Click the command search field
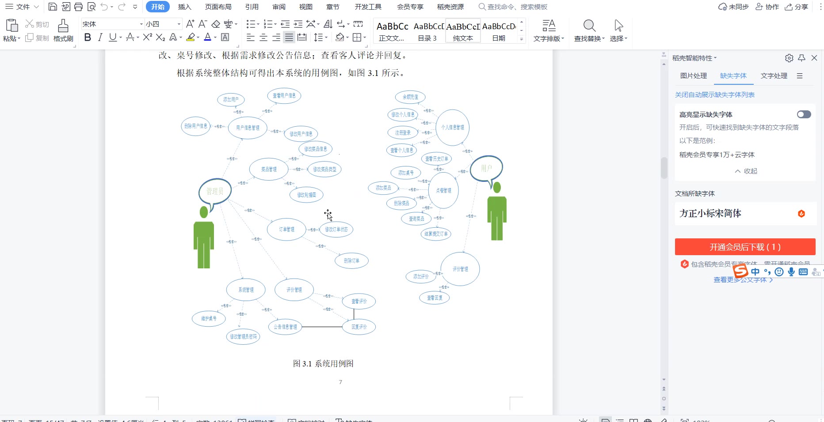 pos(513,7)
